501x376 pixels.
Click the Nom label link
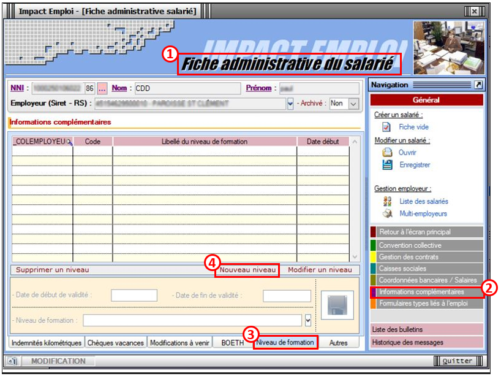click(x=119, y=88)
